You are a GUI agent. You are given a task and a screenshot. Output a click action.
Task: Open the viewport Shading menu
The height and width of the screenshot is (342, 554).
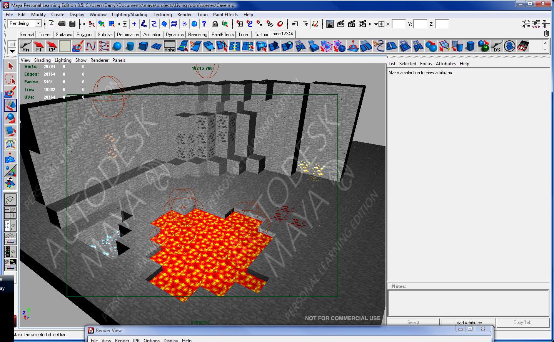click(42, 60)
